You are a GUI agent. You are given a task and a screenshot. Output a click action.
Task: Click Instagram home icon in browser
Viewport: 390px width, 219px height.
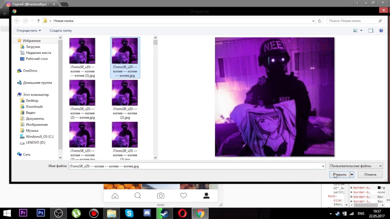tap(115, 196)
